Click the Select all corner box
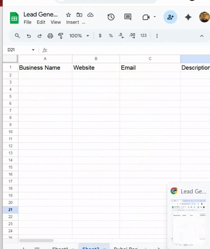 coord(10,59)
